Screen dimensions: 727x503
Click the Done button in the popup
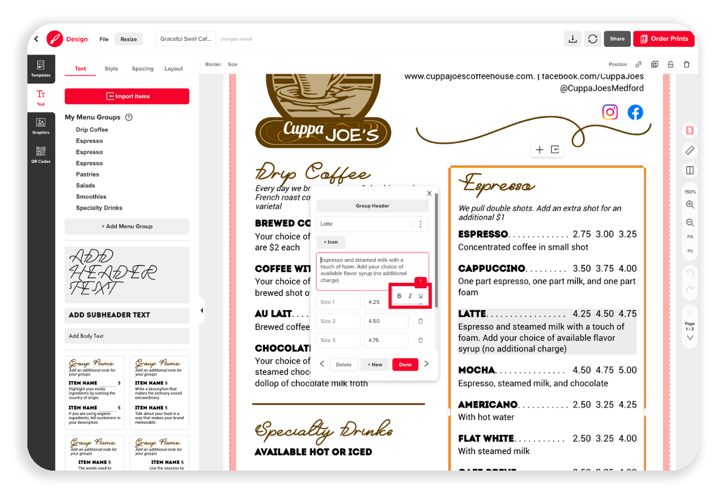(405, 364)
